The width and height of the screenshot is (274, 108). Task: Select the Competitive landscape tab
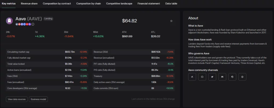pos(119,4)
